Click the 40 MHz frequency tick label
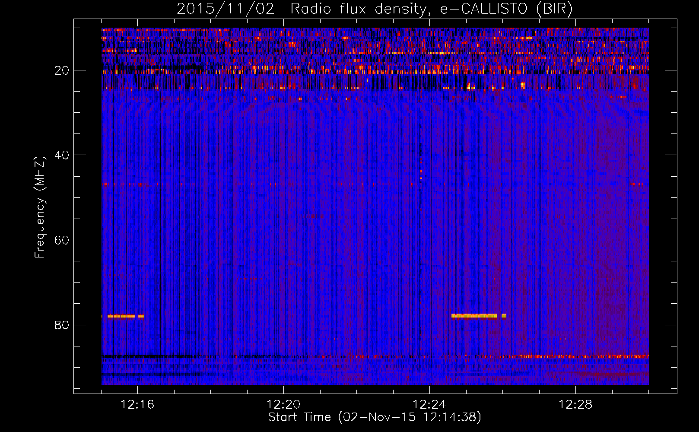 (x=62, y=155)
